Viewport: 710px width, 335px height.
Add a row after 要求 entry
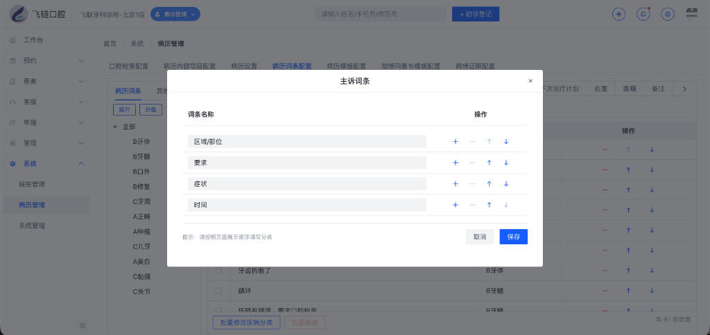click(455, 163)
